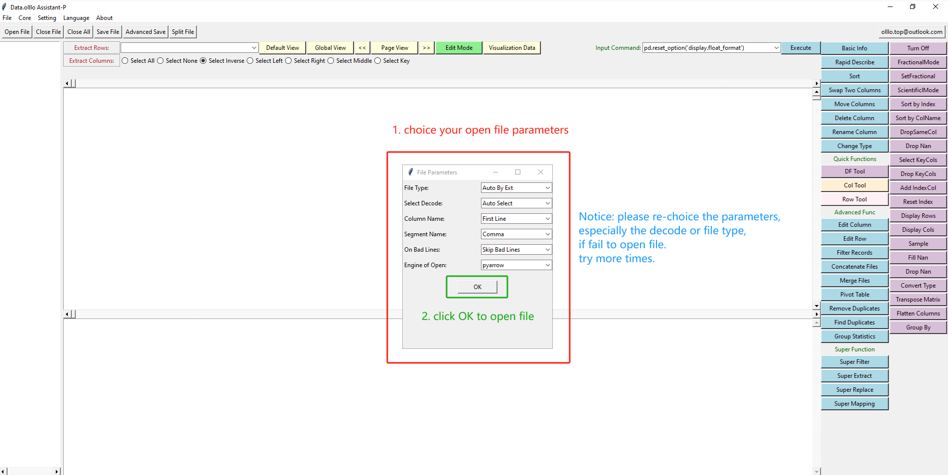Open Advanced Save
948x475 pixels.
tap(146, 32)
